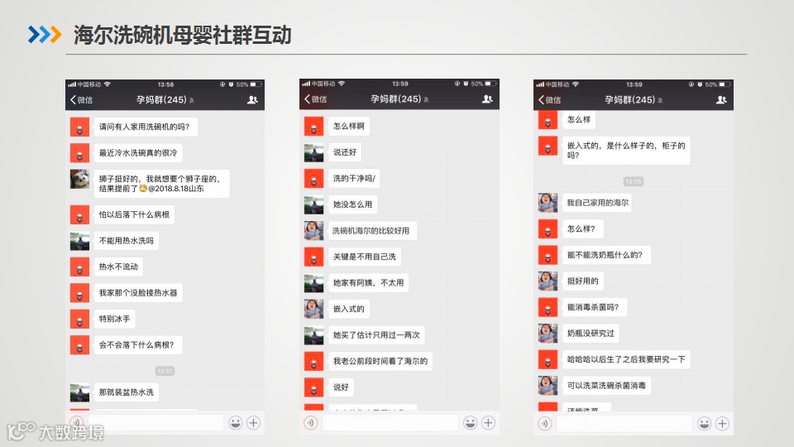
Task: Open emoji picker in the left chat
Action: click(236, 422)
